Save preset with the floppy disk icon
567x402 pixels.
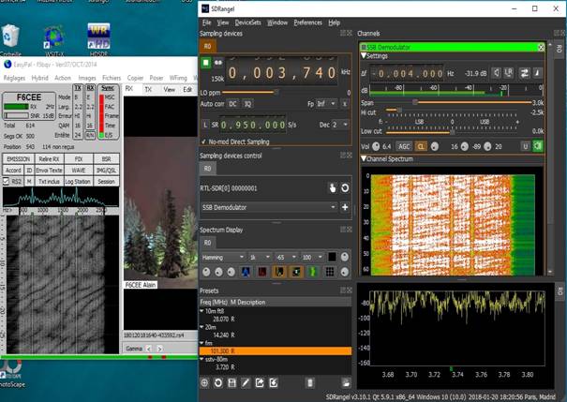click(x=231, y=383)
